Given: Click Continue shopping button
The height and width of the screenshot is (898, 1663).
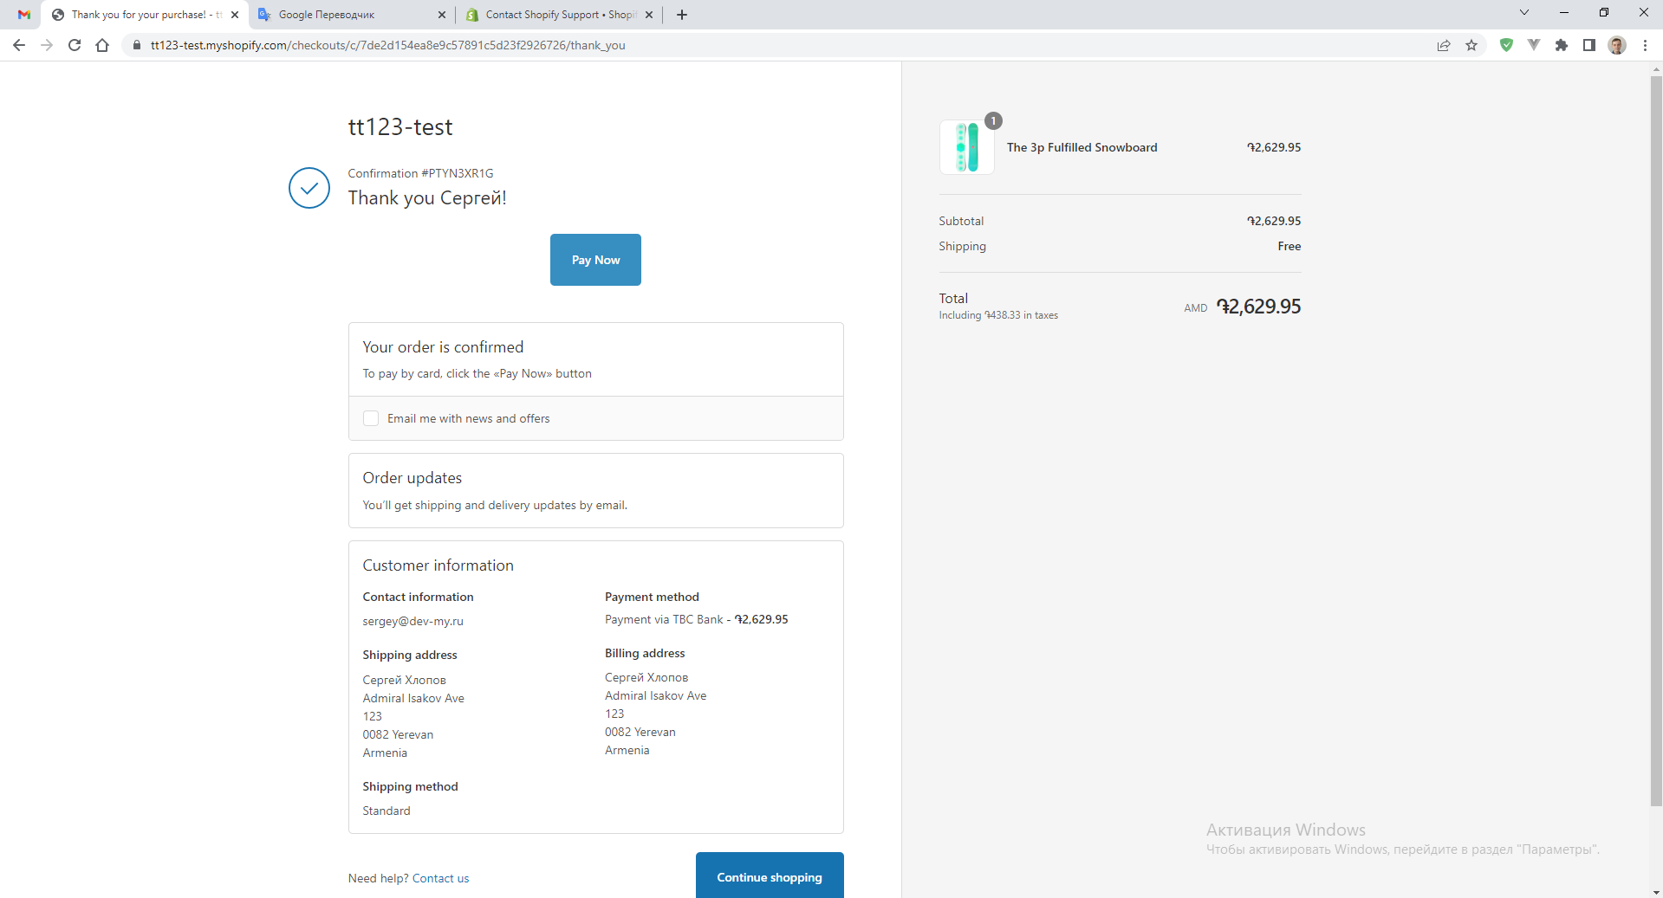Looking at the screenshot, I should pos(770,876).
